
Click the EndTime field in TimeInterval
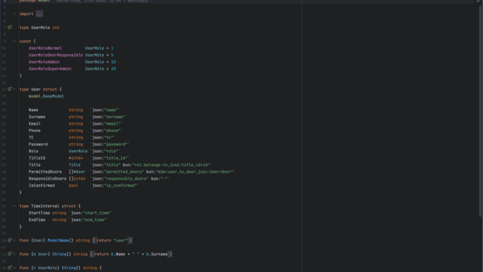[37, 220]
